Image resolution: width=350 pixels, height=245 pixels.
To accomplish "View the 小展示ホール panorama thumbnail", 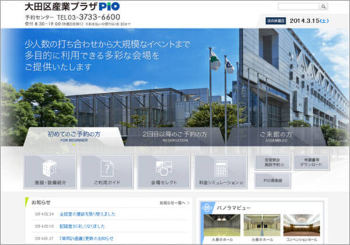I will [262, 225].
